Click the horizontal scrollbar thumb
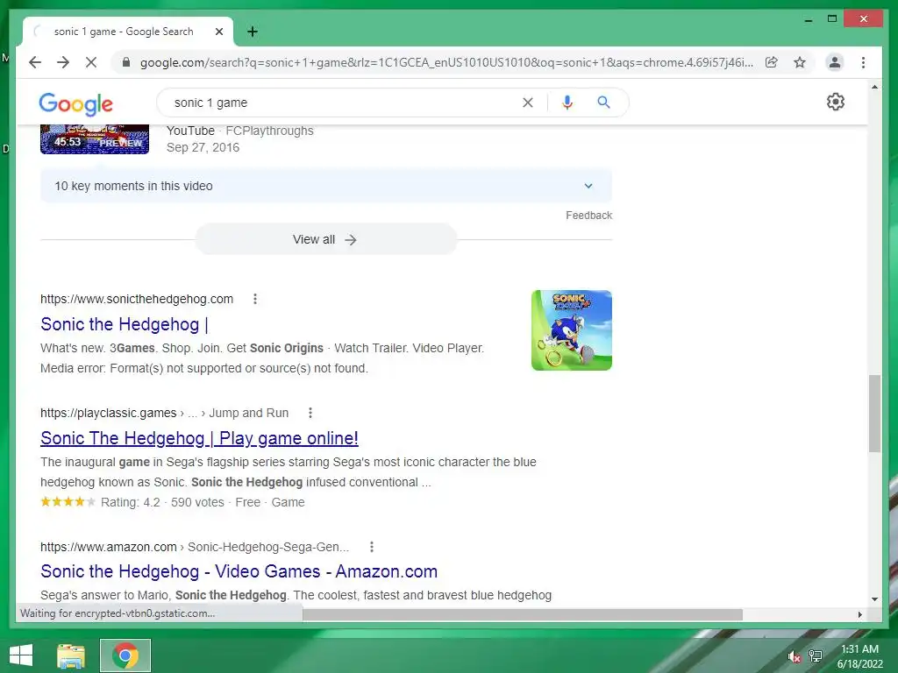The image size is (898, 673). pyautogui.click(x=523, y=614)
